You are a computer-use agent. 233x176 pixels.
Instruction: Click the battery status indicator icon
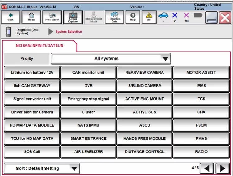(x=198, y=15)
